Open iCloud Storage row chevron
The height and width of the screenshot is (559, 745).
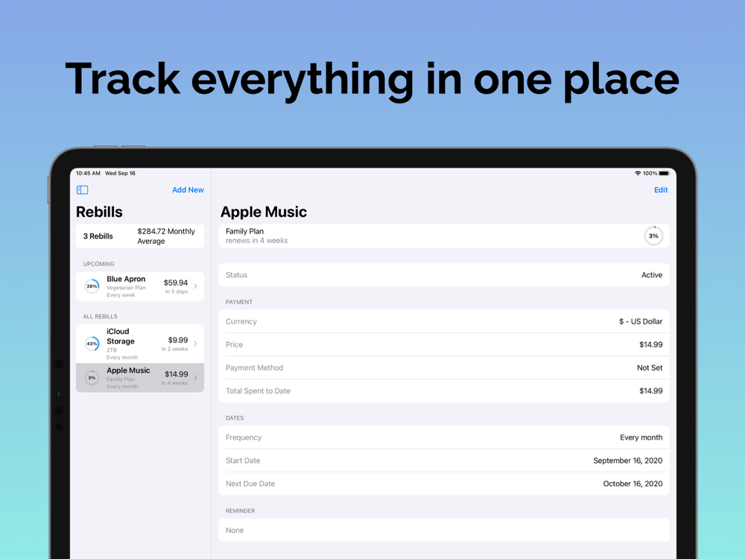(x=195, y=343)
